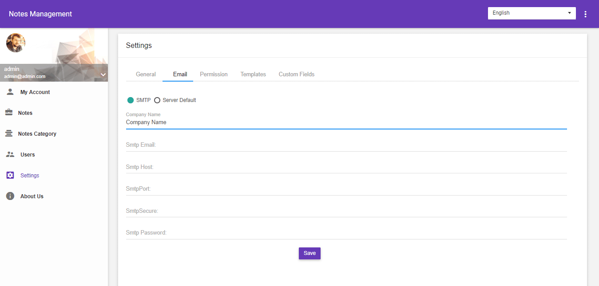Viewport: 599px width, 286px height.
Task: Click the Settings gear icon
Action: pos(10,175)
